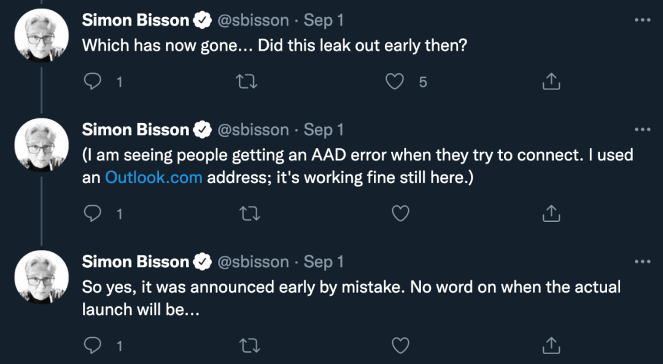Share the AAD error tweet
The height and width of the screenshot is (364, 663).
[x=551, y=213]
